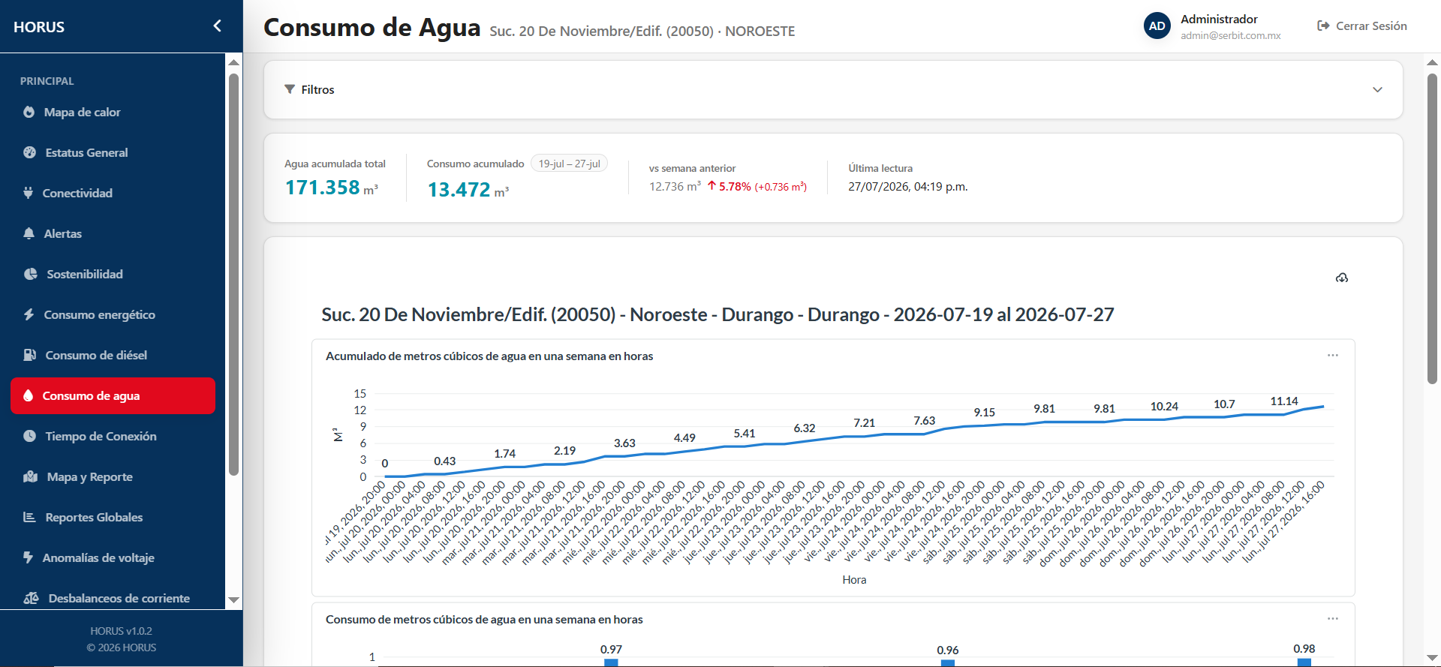Click the Anomalías de voltaje bolt icon
This screenshot has height=667, width=1441.
pos(28,557)
